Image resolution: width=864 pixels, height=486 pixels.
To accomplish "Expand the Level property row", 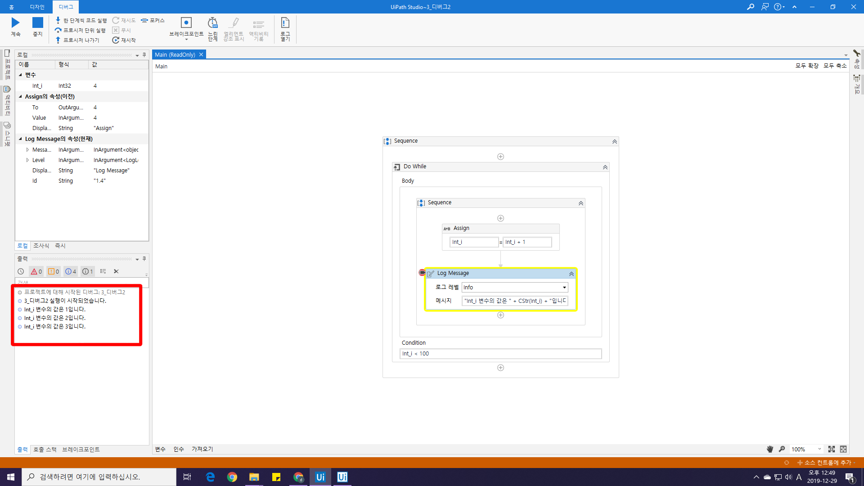I will tap(27, 160).
